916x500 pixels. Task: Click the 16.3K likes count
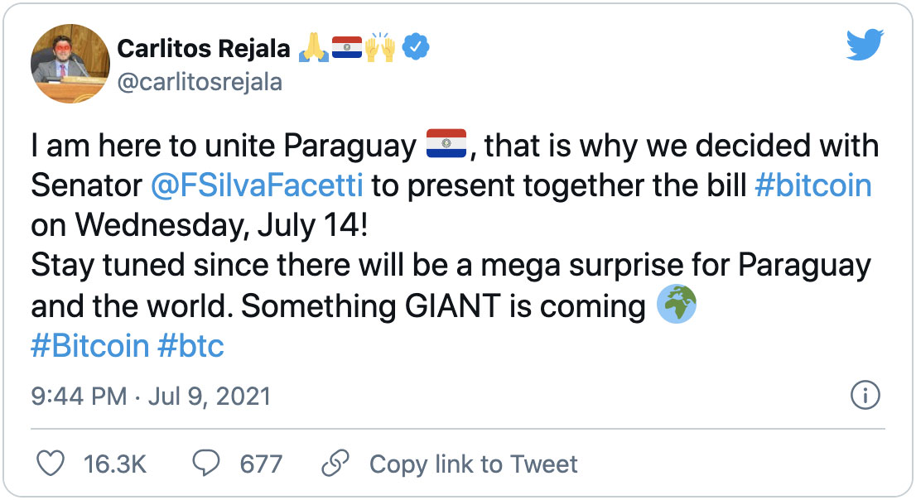[114, 464]
